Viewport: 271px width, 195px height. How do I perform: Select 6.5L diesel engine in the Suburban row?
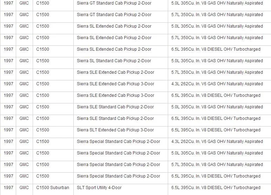pos(216,188)
